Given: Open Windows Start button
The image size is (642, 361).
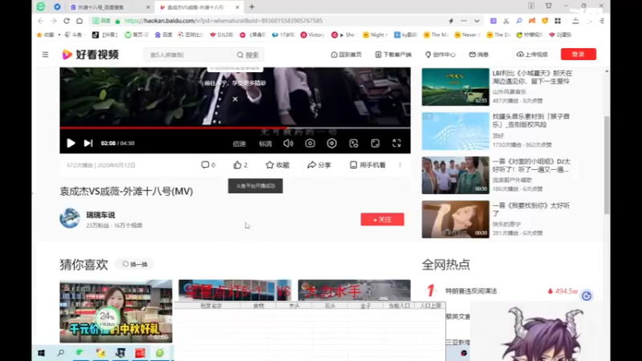Looking at the screenshot, I should coord(41,353).
